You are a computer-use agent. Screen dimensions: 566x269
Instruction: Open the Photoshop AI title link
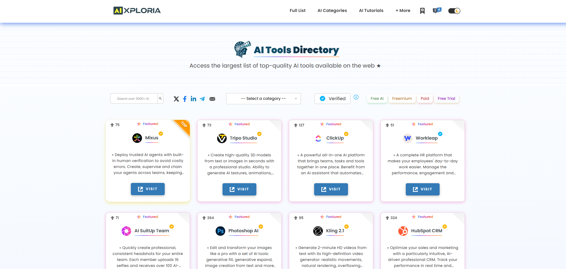tap(243, 231)
